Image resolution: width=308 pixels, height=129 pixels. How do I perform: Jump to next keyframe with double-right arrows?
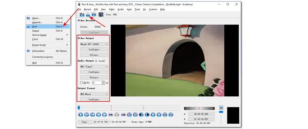click(104, 115)
